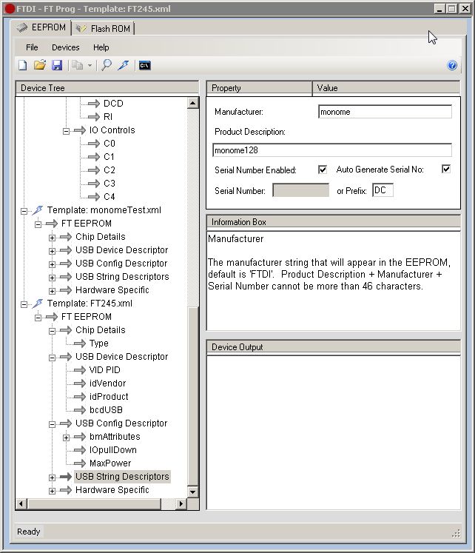Click the Value column header

[386, 88]
